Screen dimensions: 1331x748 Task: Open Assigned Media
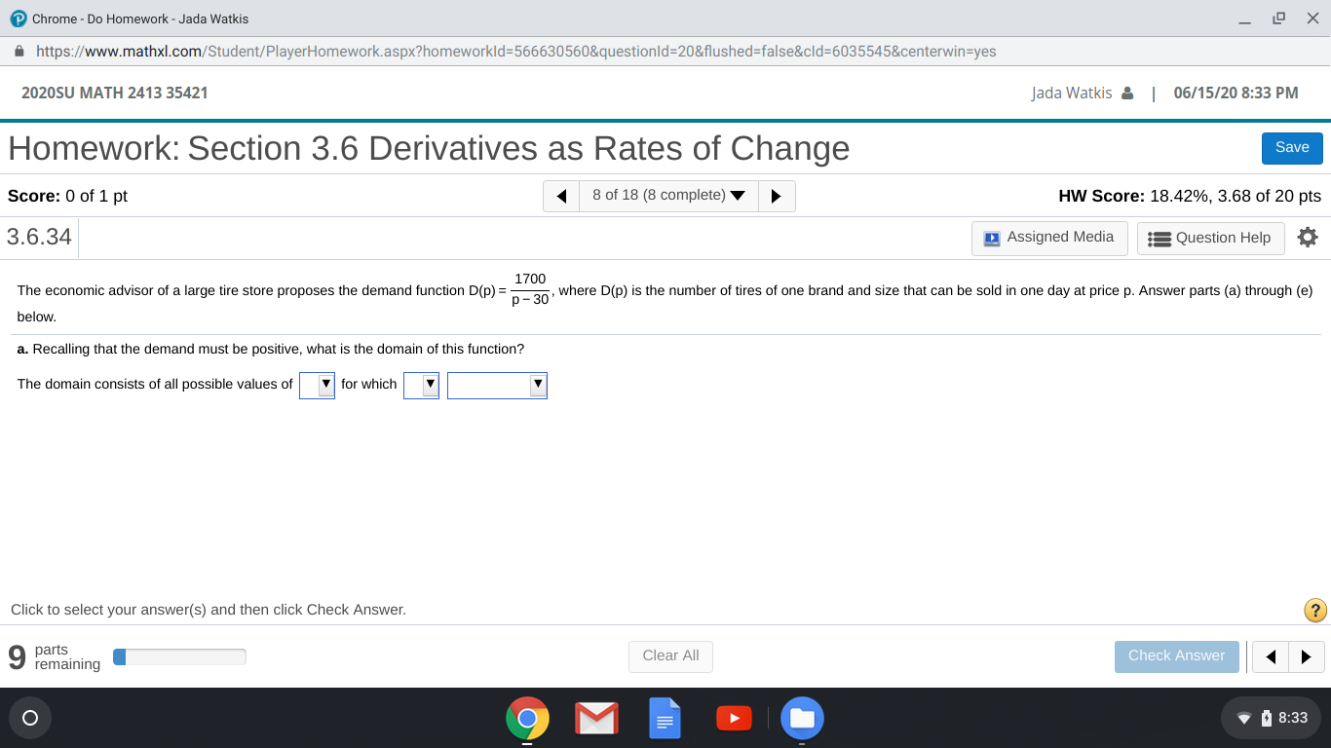[1049, 238]
